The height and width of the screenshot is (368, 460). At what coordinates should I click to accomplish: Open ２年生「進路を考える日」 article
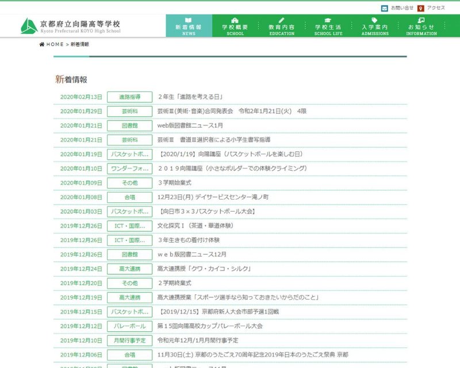[190, 97]
